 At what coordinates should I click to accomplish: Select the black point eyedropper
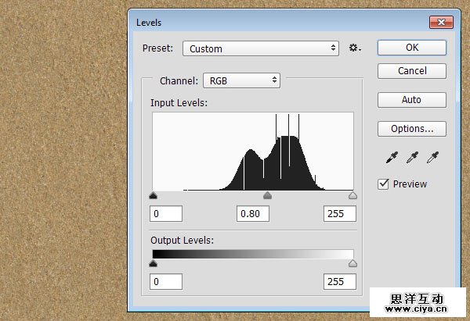[392, 159]
